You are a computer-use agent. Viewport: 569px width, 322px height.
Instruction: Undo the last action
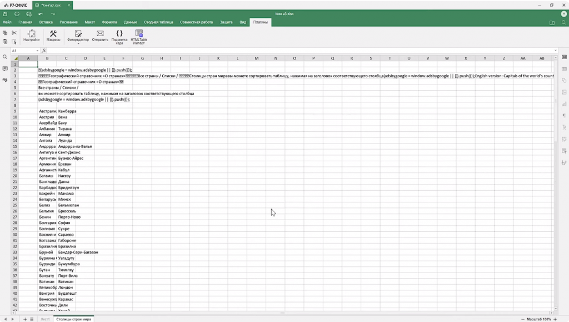(41, 14)
